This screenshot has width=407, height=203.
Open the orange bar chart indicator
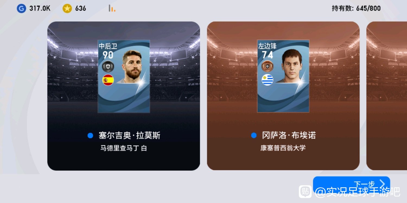112,8
